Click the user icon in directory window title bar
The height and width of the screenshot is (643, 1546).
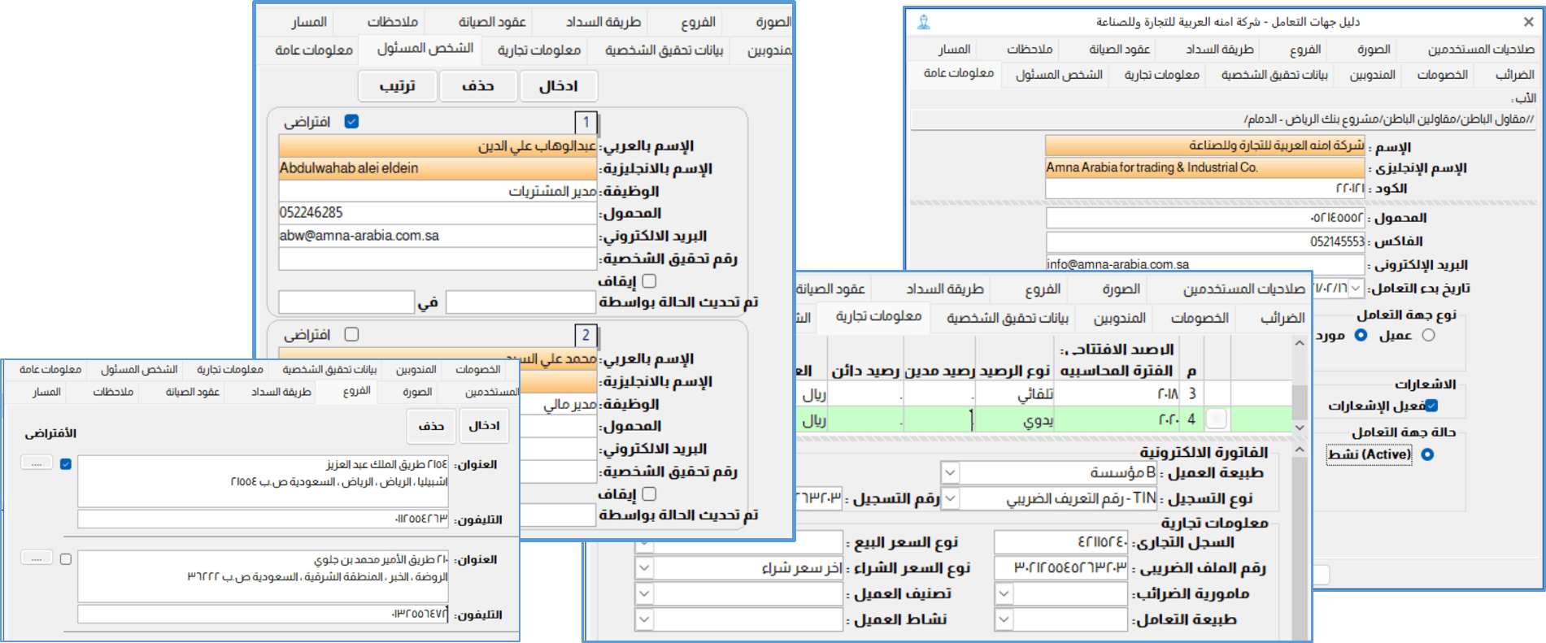(x=923, y=22)
